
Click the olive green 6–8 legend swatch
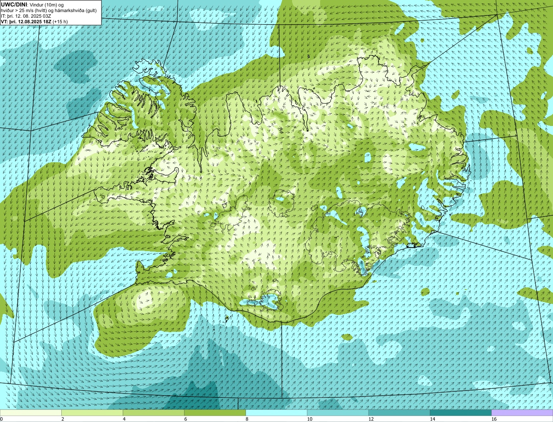point(215,413)
